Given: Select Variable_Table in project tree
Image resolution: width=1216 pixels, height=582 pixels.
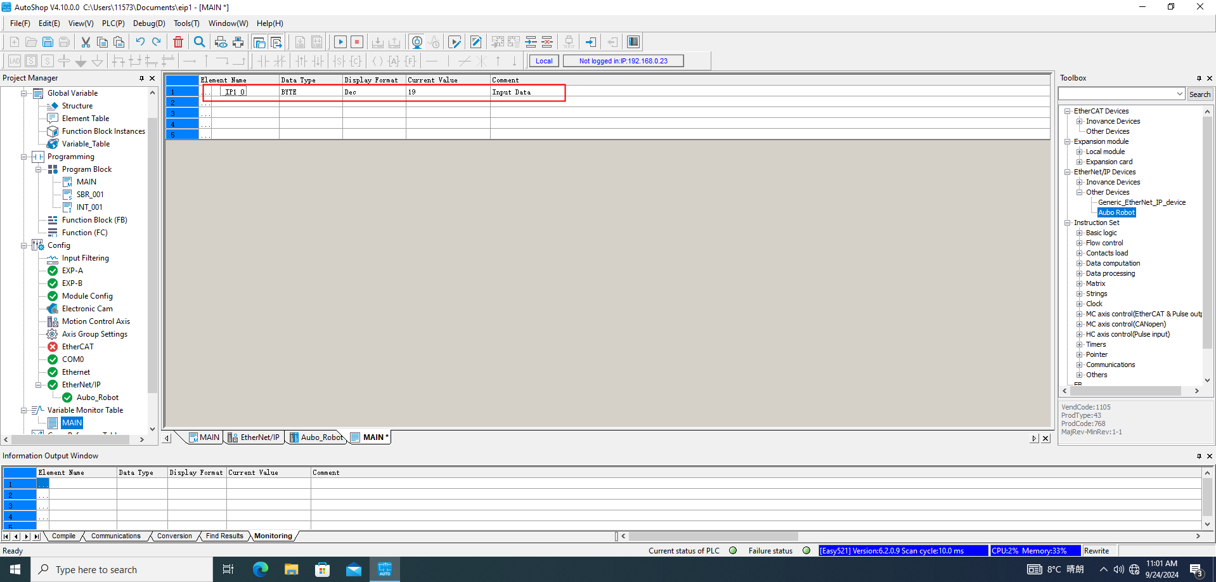Looking at the screenshot, I should [x=86, y=144].
